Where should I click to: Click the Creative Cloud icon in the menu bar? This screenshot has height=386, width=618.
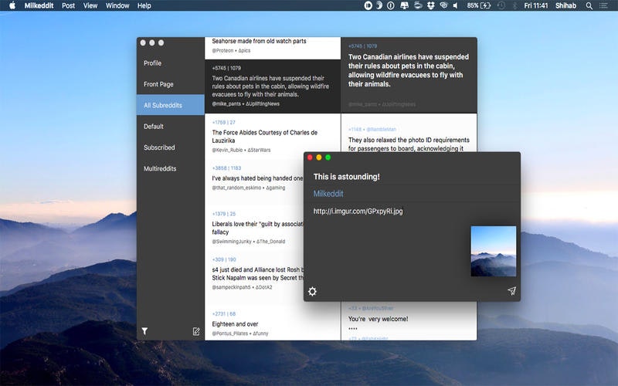[443, 5]
